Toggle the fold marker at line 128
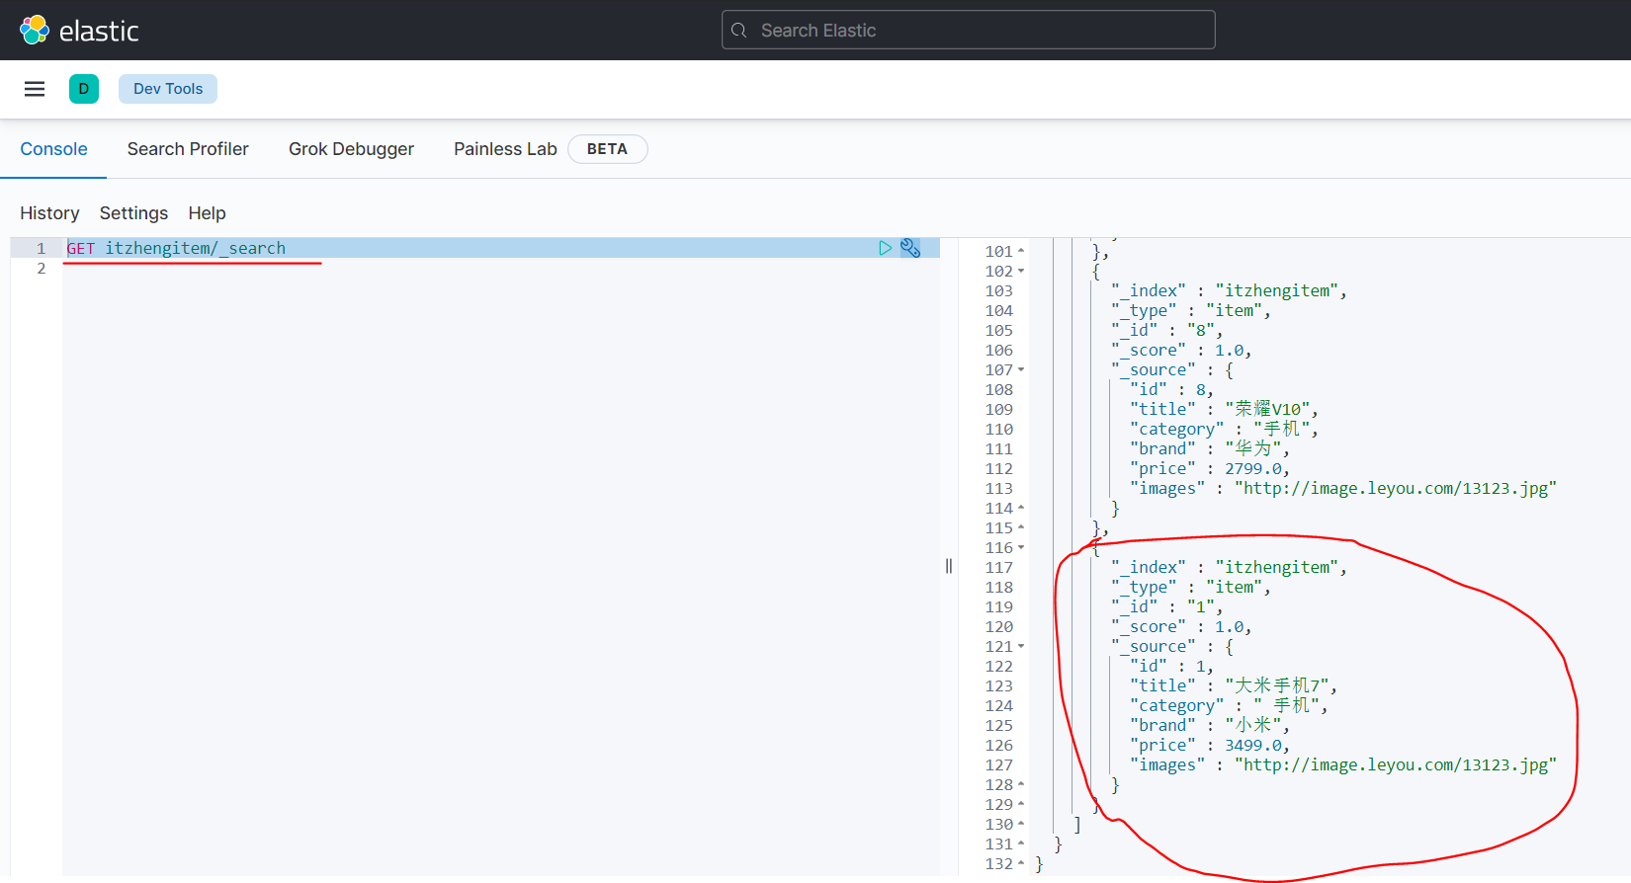Viewport: 1631px width, 883px height. click(1021, 784)
